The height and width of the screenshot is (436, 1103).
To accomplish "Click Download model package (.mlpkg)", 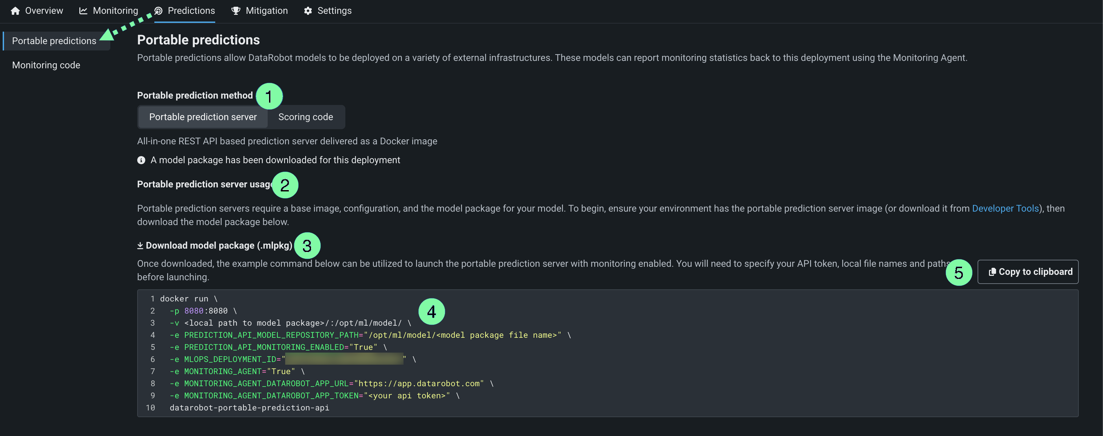I will 219,245.
